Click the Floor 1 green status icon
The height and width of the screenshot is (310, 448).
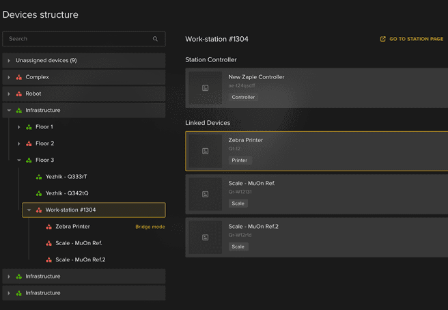(x=29, y=127)
